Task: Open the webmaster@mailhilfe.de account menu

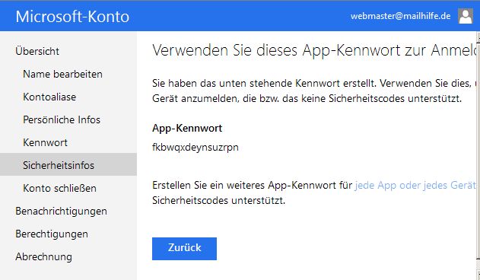Action: click(x=400, y=16)
